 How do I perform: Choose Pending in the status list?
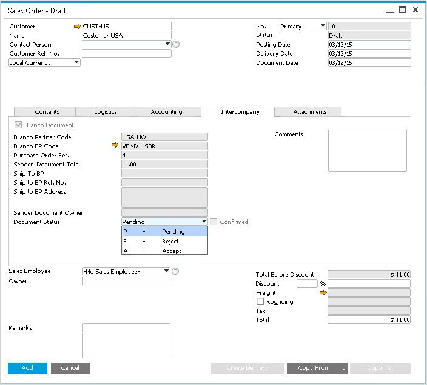point(164,231)
